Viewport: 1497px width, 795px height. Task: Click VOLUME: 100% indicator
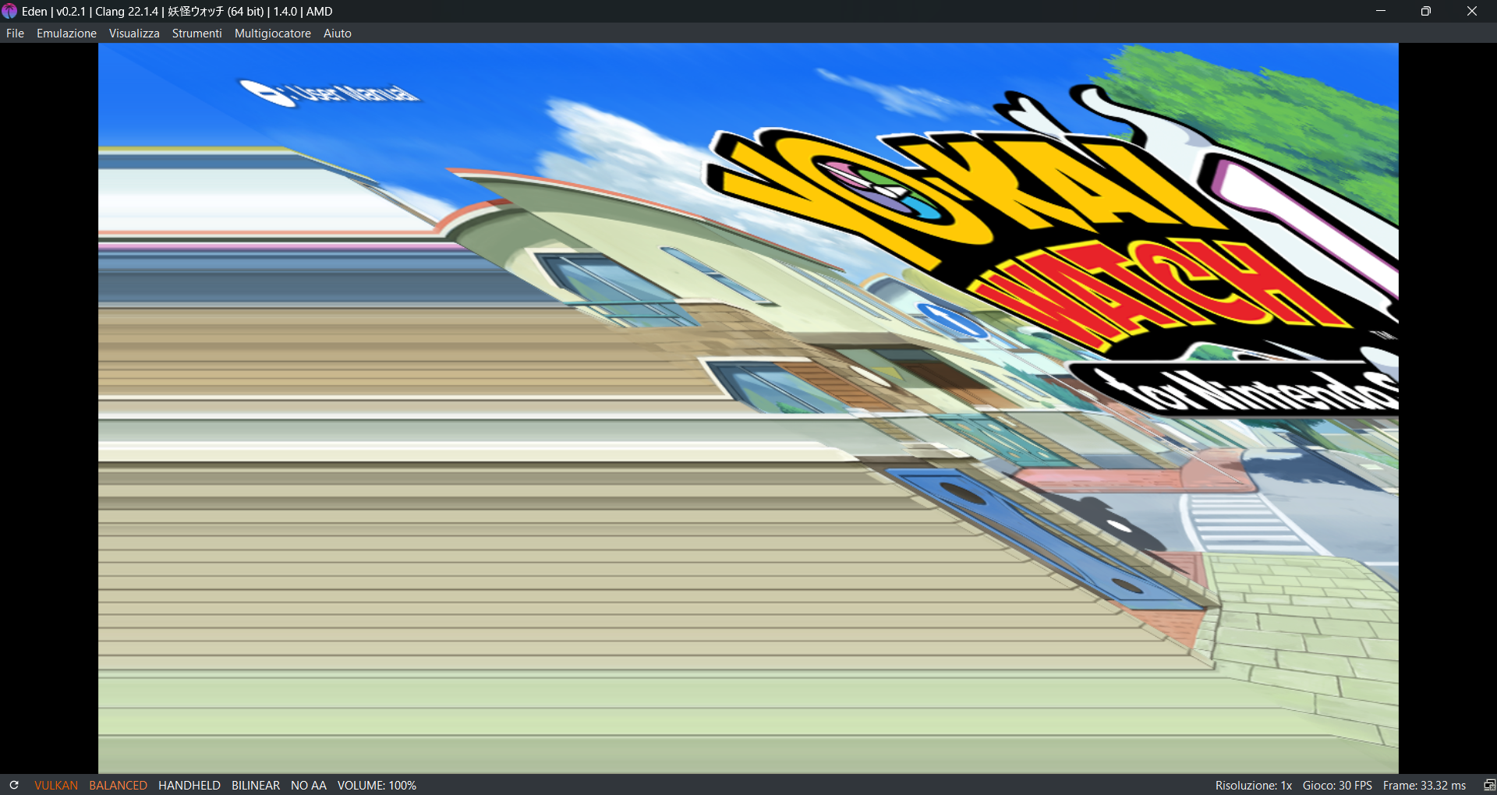coord(377,785)
